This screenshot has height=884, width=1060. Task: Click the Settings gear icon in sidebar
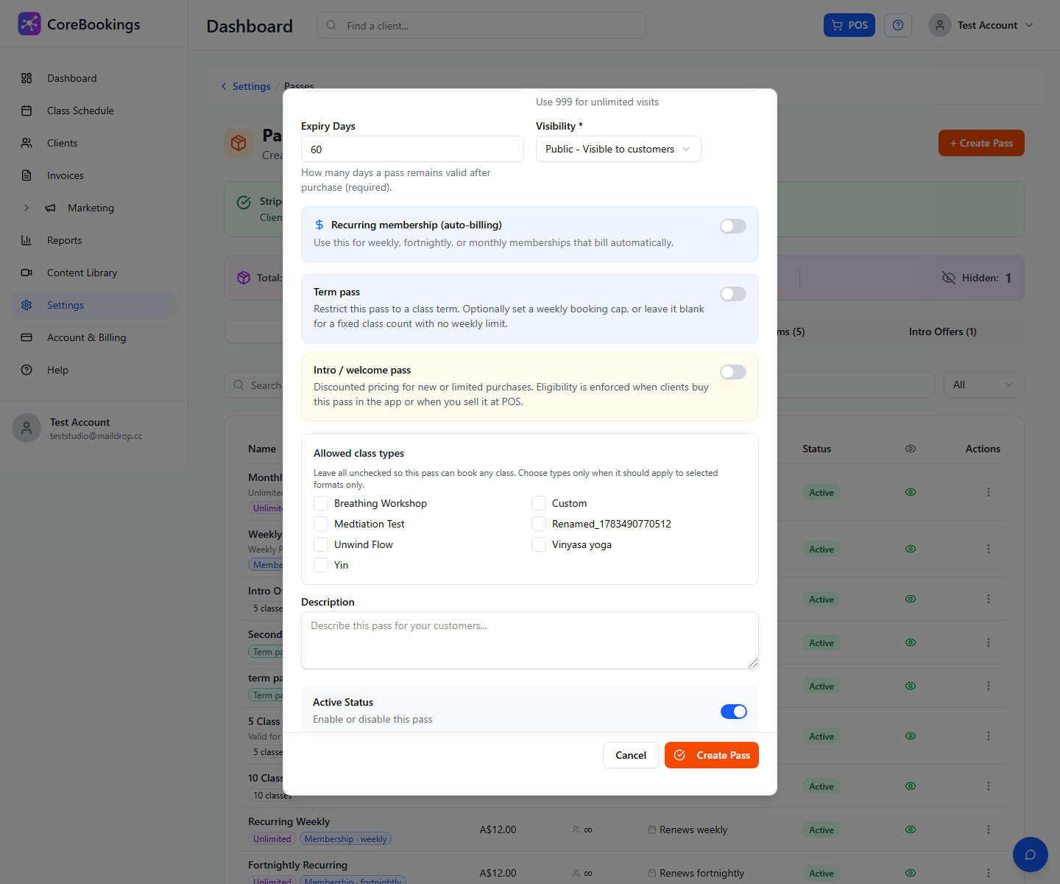pyautogui.click(x=26, y=305)
